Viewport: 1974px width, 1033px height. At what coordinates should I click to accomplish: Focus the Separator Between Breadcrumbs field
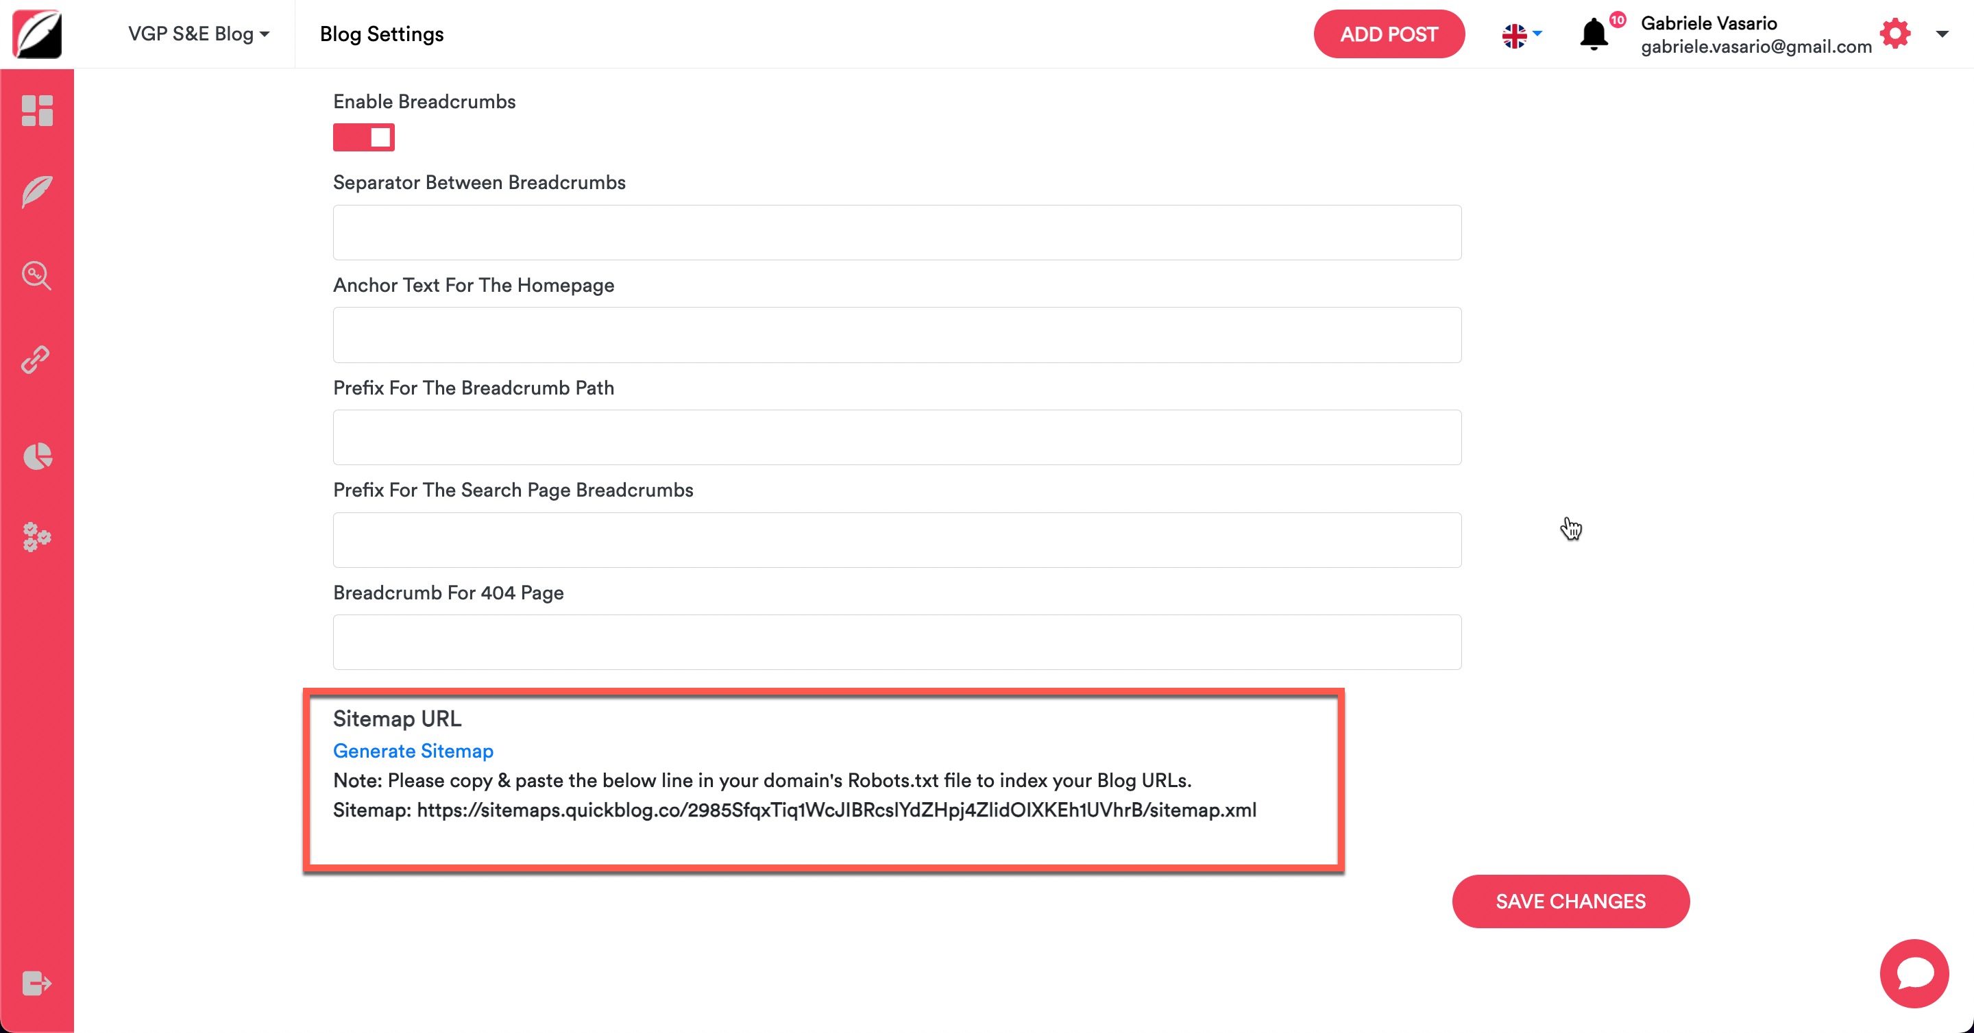click(897, 232)
